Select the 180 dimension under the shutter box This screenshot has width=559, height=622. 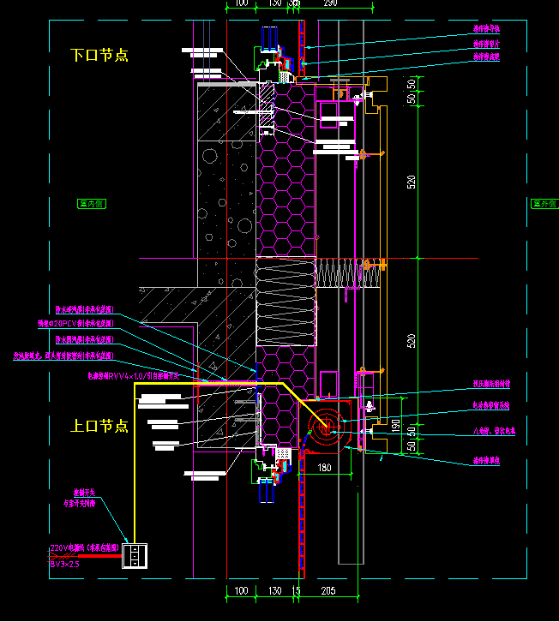324,468
